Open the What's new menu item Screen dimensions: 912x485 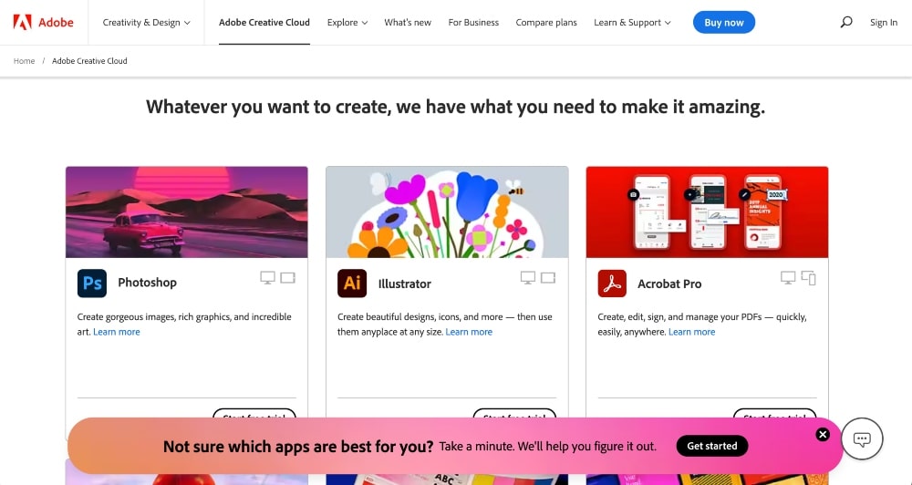pos(408,23)
